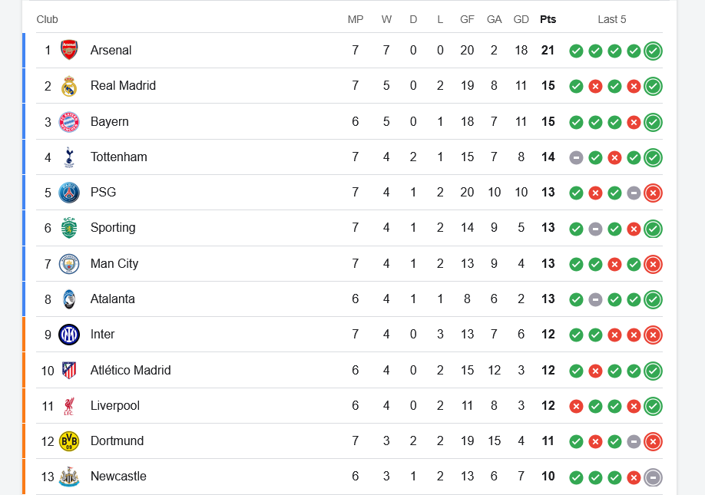
Task: Click the Atalanta club crest icon
Action: 69,299
